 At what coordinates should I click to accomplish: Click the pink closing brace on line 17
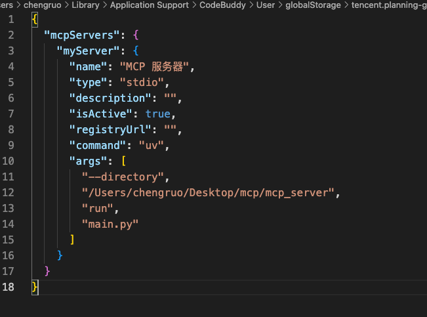[x=47, y=272]
